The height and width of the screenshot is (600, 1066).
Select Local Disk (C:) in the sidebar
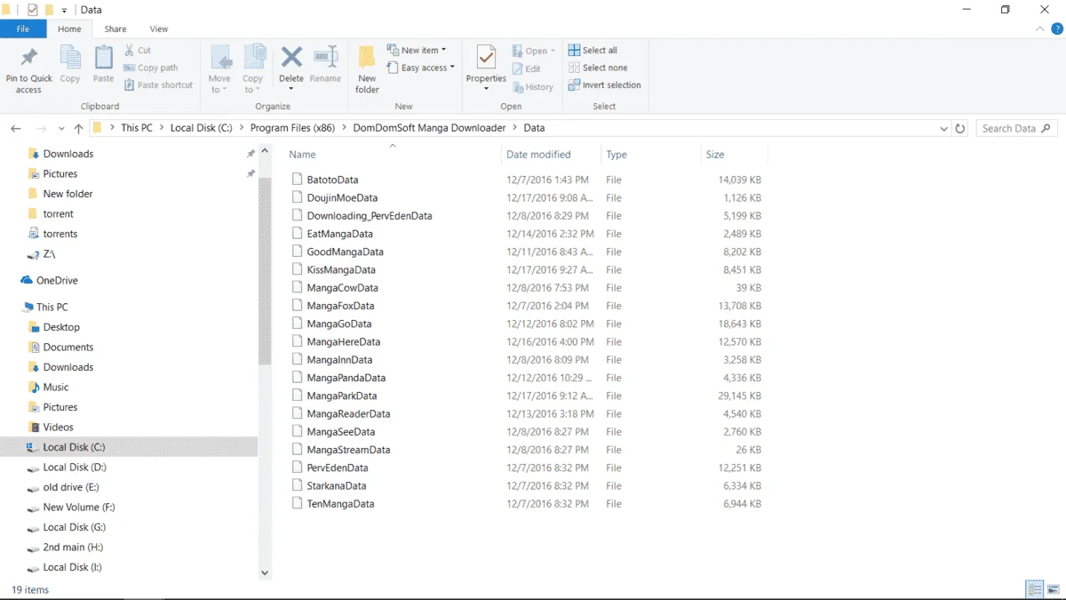pyautogui.click(x=129, y=447)
